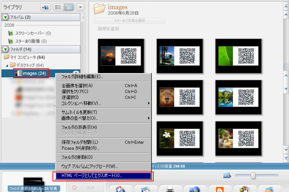Click the export folder icon in the bottom toolbar
Screen dimensions: 289x192
tap(269, 189)
